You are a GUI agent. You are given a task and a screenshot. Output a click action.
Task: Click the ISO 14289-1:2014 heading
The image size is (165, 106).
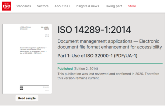[x=94, y=30]
